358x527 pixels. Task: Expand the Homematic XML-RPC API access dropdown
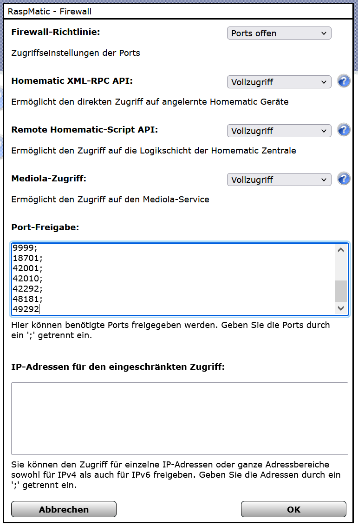point(279,82)
